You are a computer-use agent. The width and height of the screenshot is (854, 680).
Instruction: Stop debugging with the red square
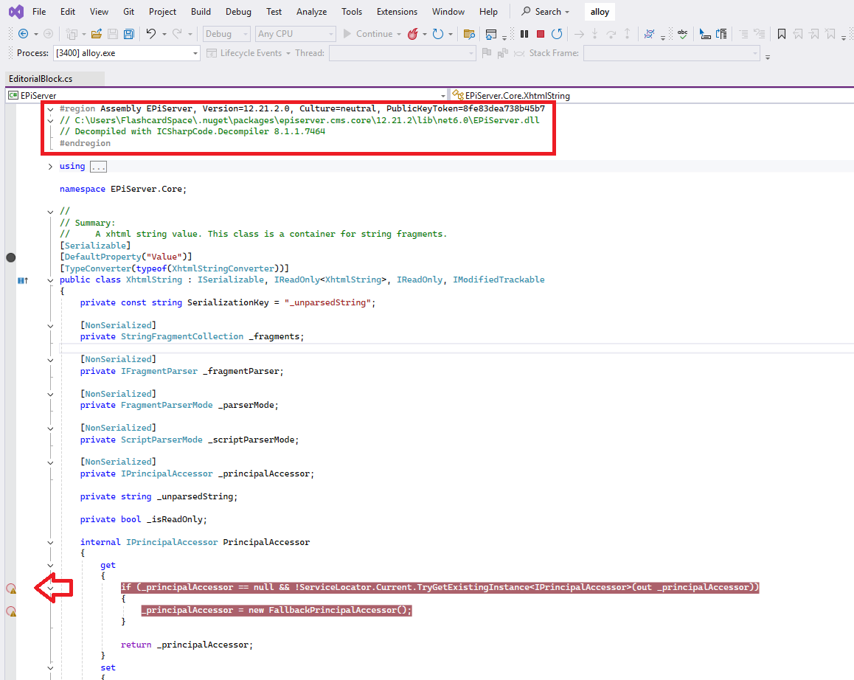541,34
